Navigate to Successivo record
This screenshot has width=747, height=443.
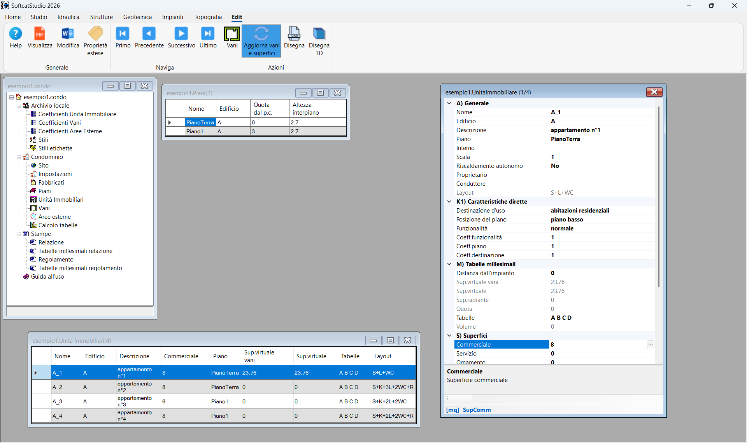pyautogui.click(x=181, y=38)
